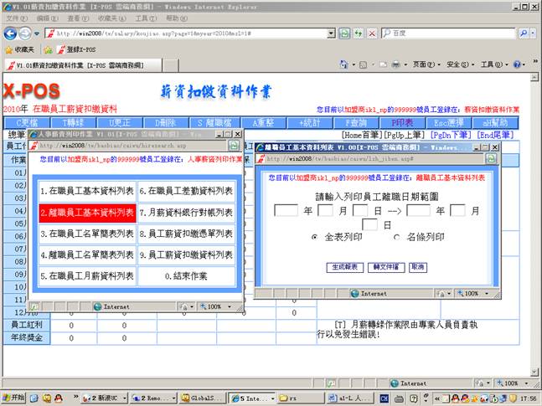This screenshot has height=406, width=542.
Task: Select the 全表列印 radio button
Action: 316,238
